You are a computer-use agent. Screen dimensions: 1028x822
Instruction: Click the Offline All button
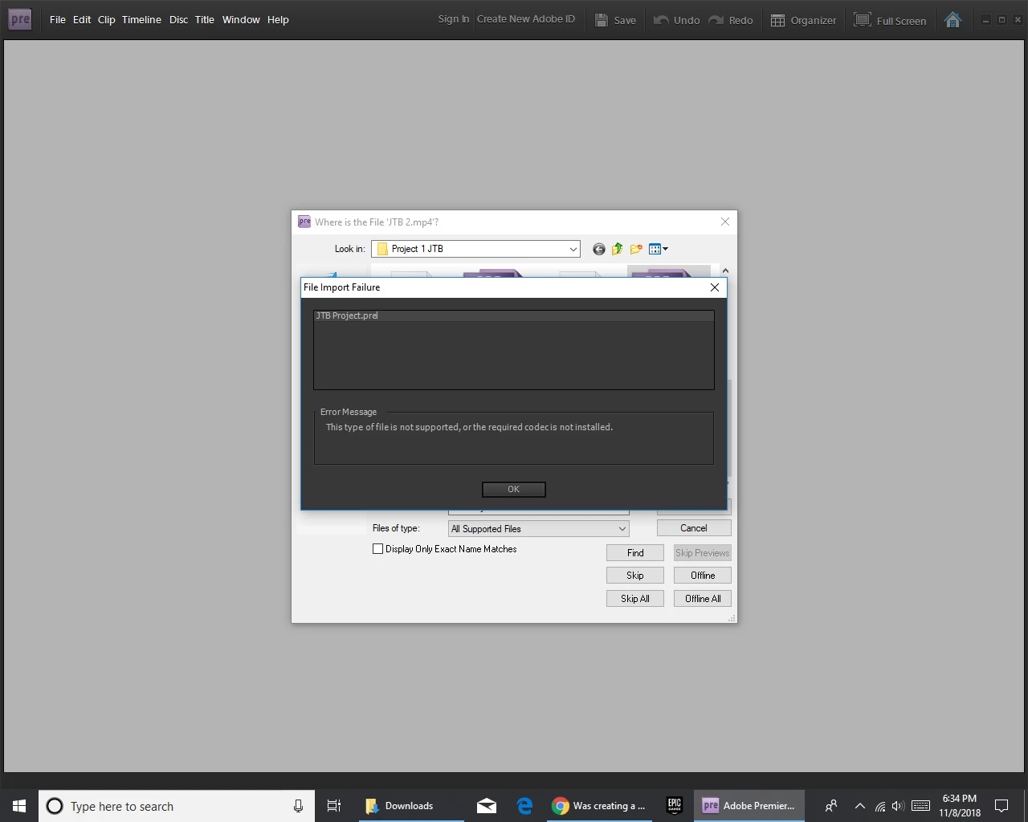click(703, 599)
